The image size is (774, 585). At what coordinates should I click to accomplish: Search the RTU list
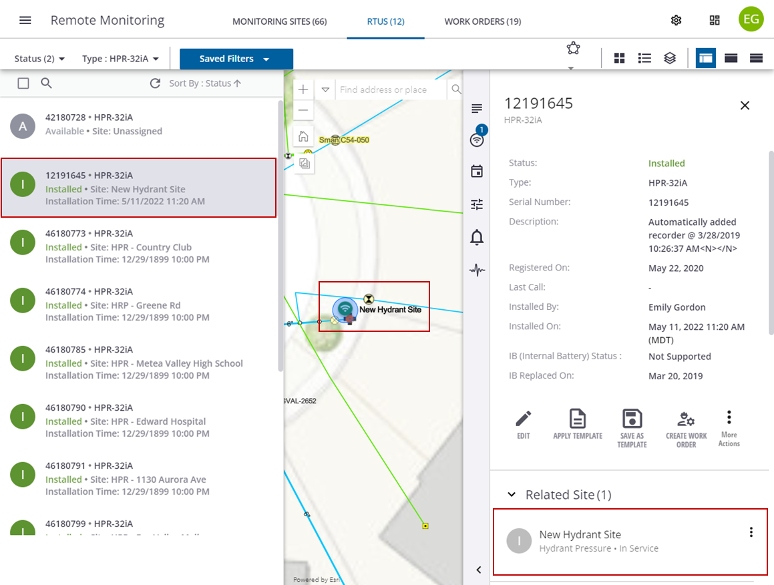pos(46,83)
